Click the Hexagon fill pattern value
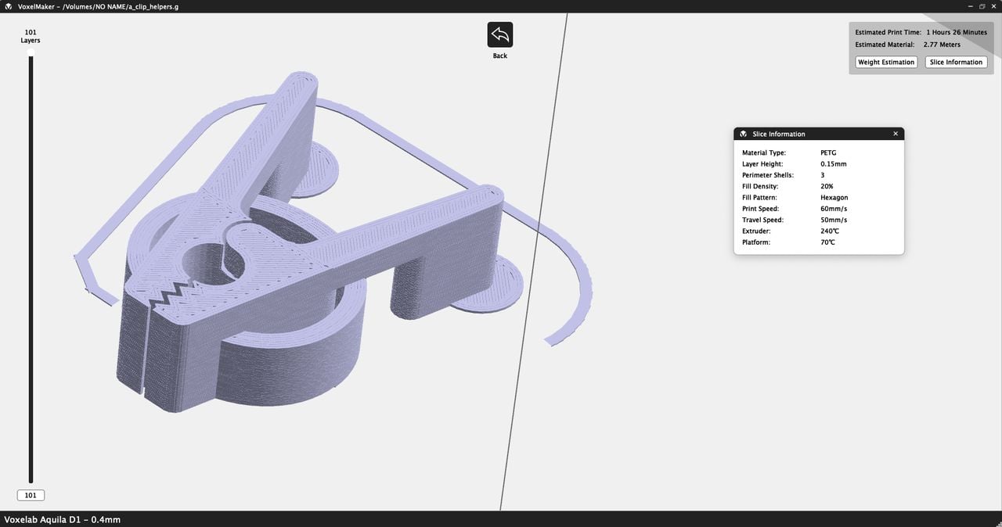The width and height of the screenshot is (1002, 527). point(834,198)
